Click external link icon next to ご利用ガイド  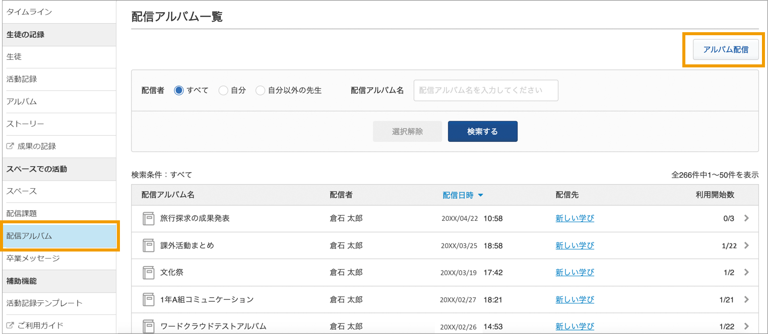10,325
